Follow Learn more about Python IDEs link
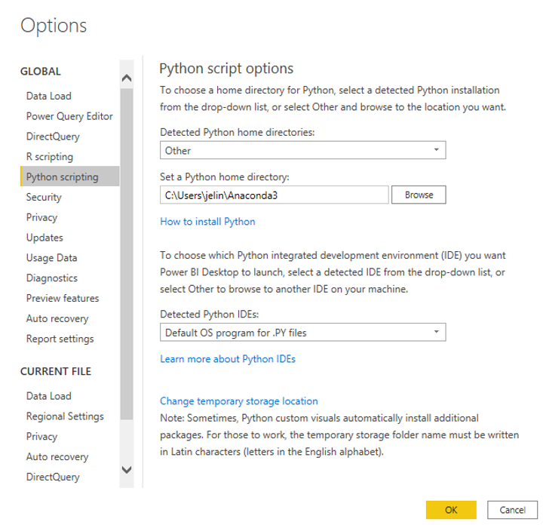The image size is (543, 525). (228, 359)
